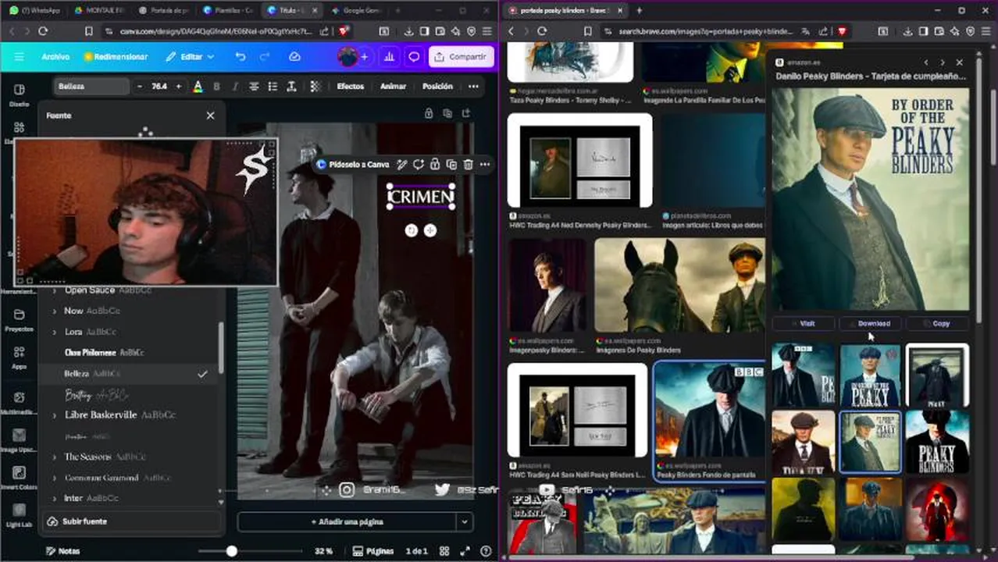The width and height of the screenshot is (998, 562).
Task: Open comments speech bubble icon
Action: [x=414, y=57]
